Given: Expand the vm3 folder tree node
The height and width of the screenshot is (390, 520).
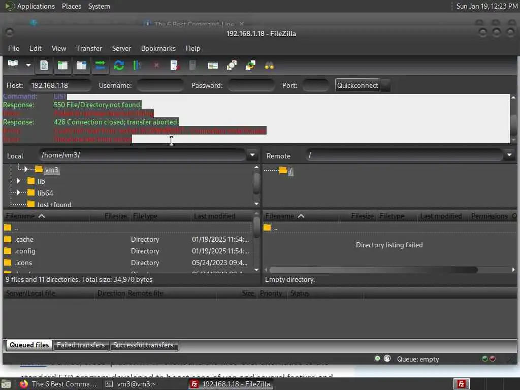Looking at the screenshot, I should point(25,170).
